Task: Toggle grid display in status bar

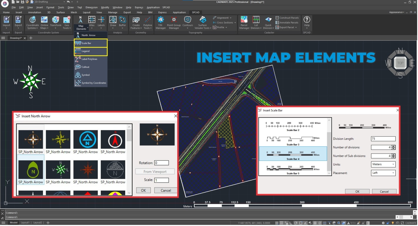Action: tap(281, 223)
